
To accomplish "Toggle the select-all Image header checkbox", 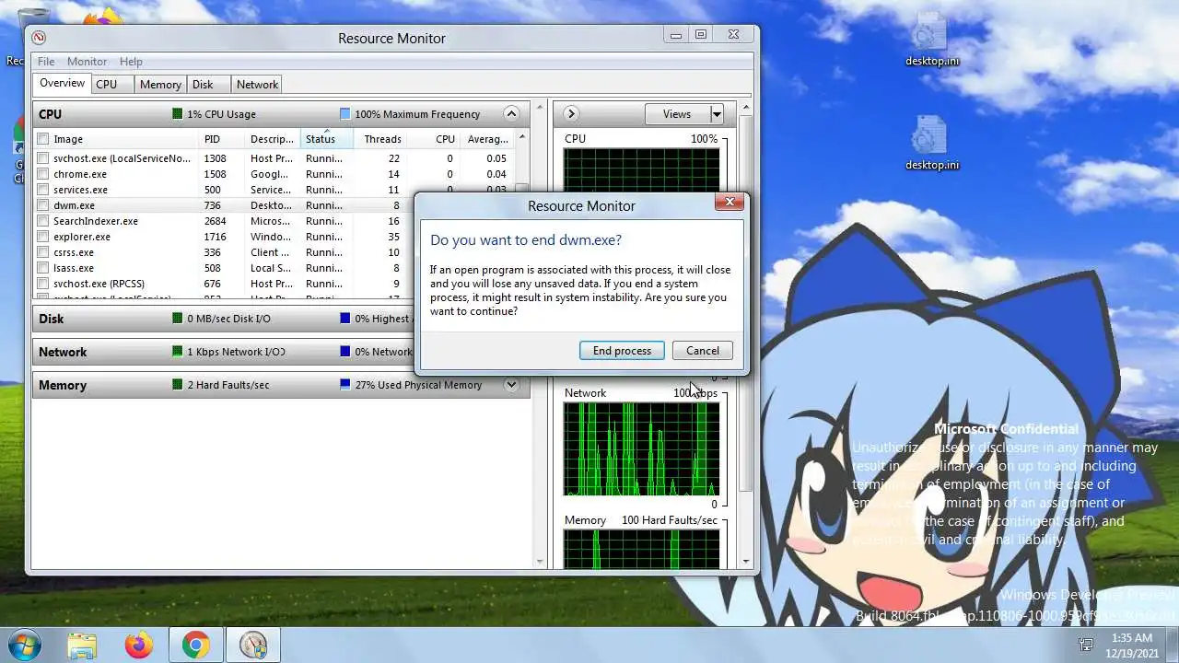I will 43,139.
